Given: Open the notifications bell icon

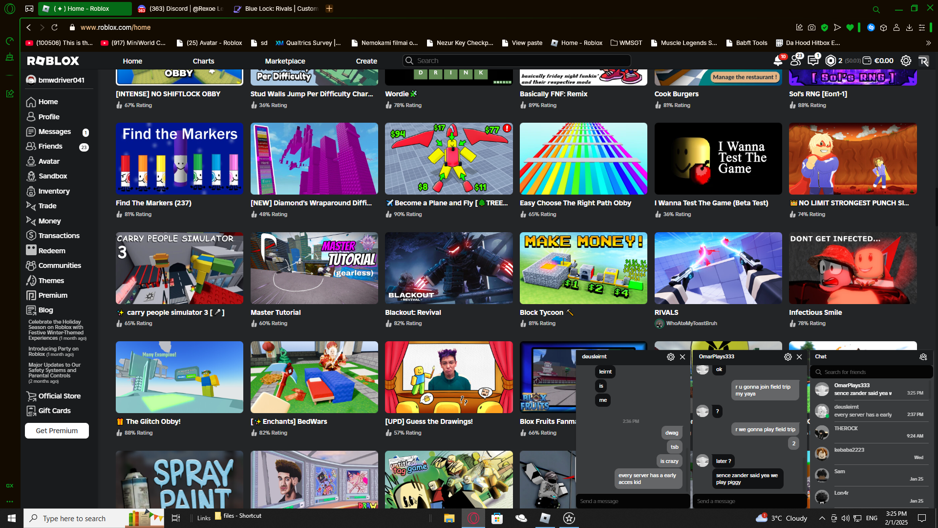Looking at the screenshot, I should pyautogui.click(x=778, y=61).
